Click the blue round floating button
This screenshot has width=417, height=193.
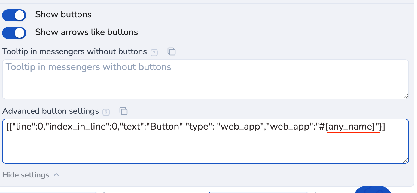[373, 190]
